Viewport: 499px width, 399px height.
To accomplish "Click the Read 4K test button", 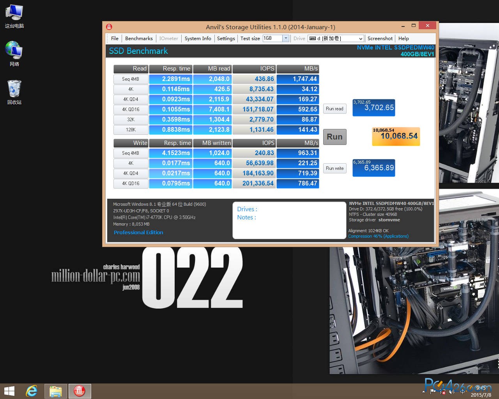I will (x=131, y=89).
